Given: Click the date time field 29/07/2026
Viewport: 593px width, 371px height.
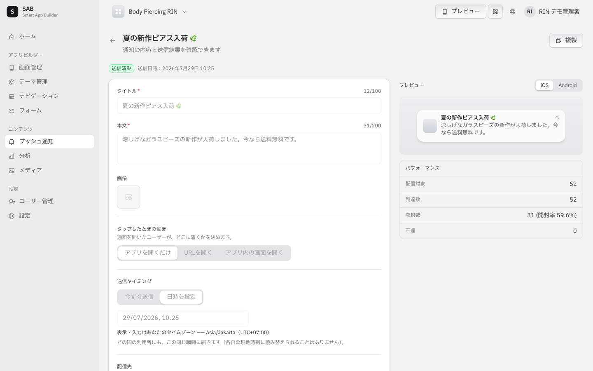Looking at the screenshot, I should 183,318.
